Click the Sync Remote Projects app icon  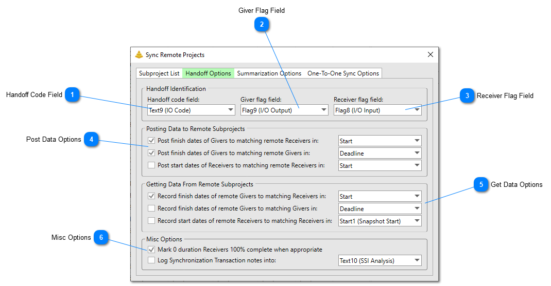tap(139, 54)
